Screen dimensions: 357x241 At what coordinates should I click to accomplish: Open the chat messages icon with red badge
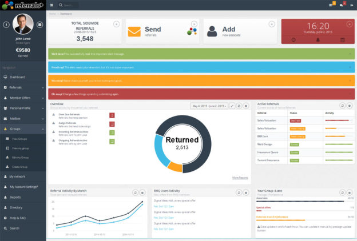coord(341,5)
